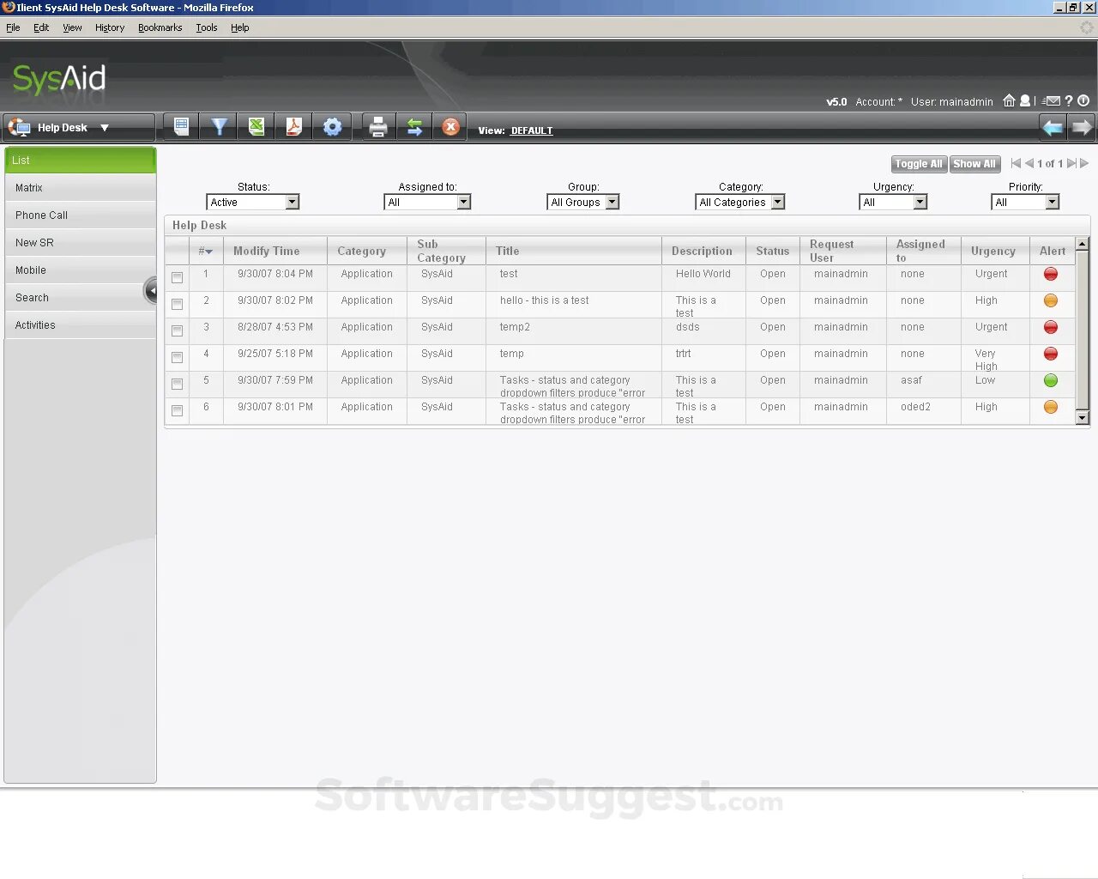Click the Toggle All button
This screenshot has height=879, width=1098.
[x=919, y=164]
